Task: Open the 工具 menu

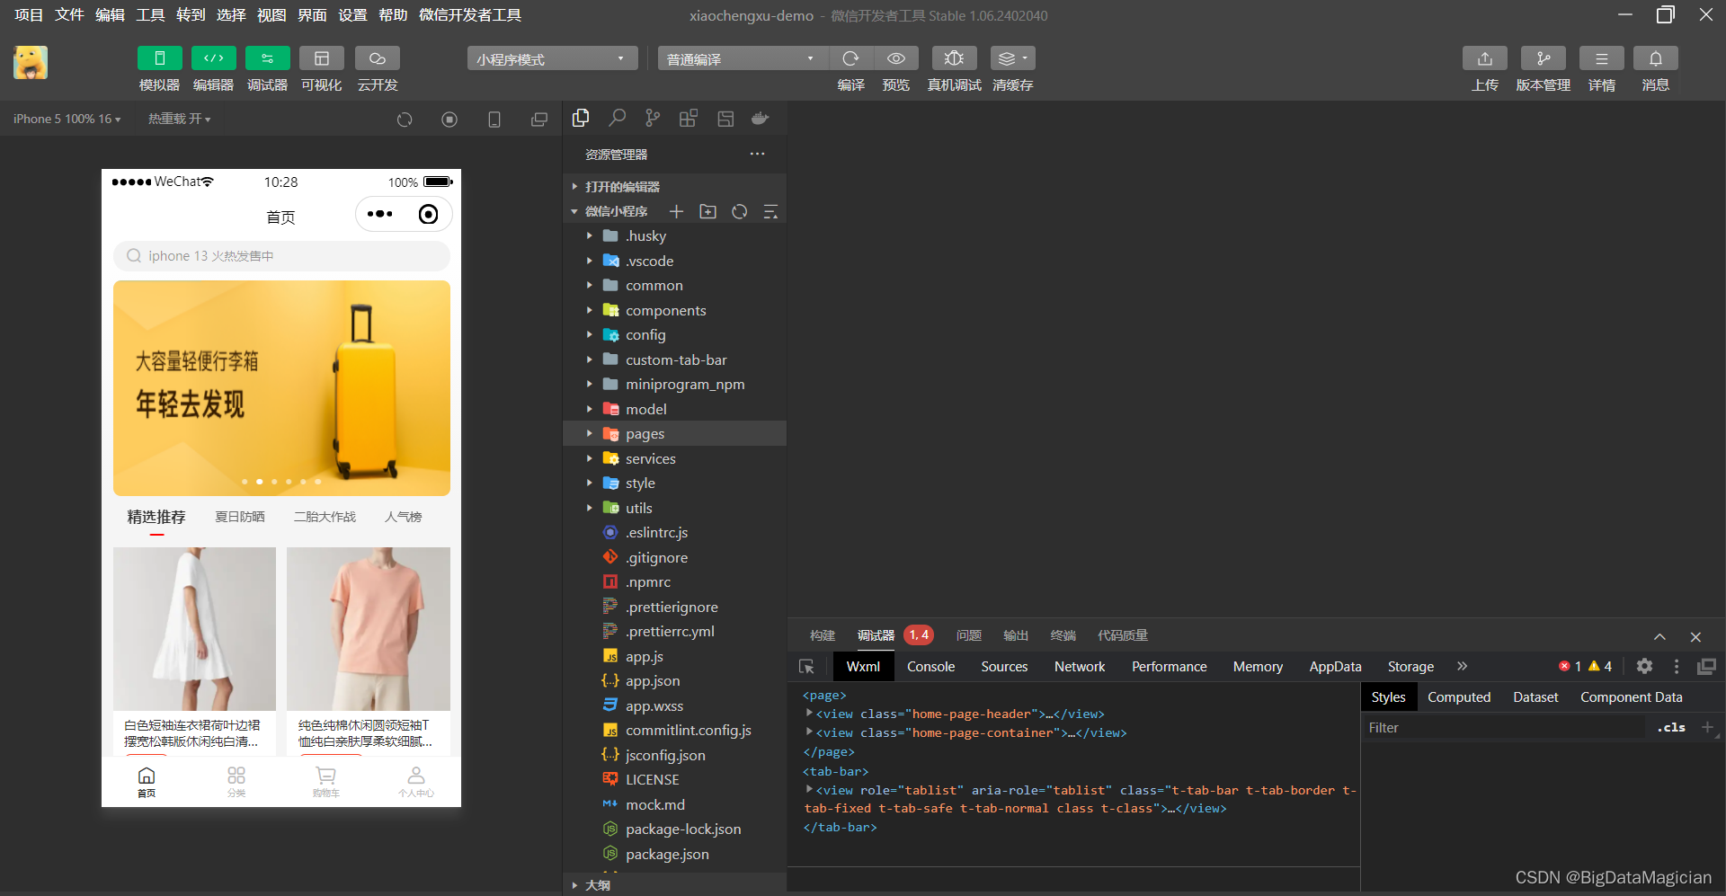Action: point(150,14)
